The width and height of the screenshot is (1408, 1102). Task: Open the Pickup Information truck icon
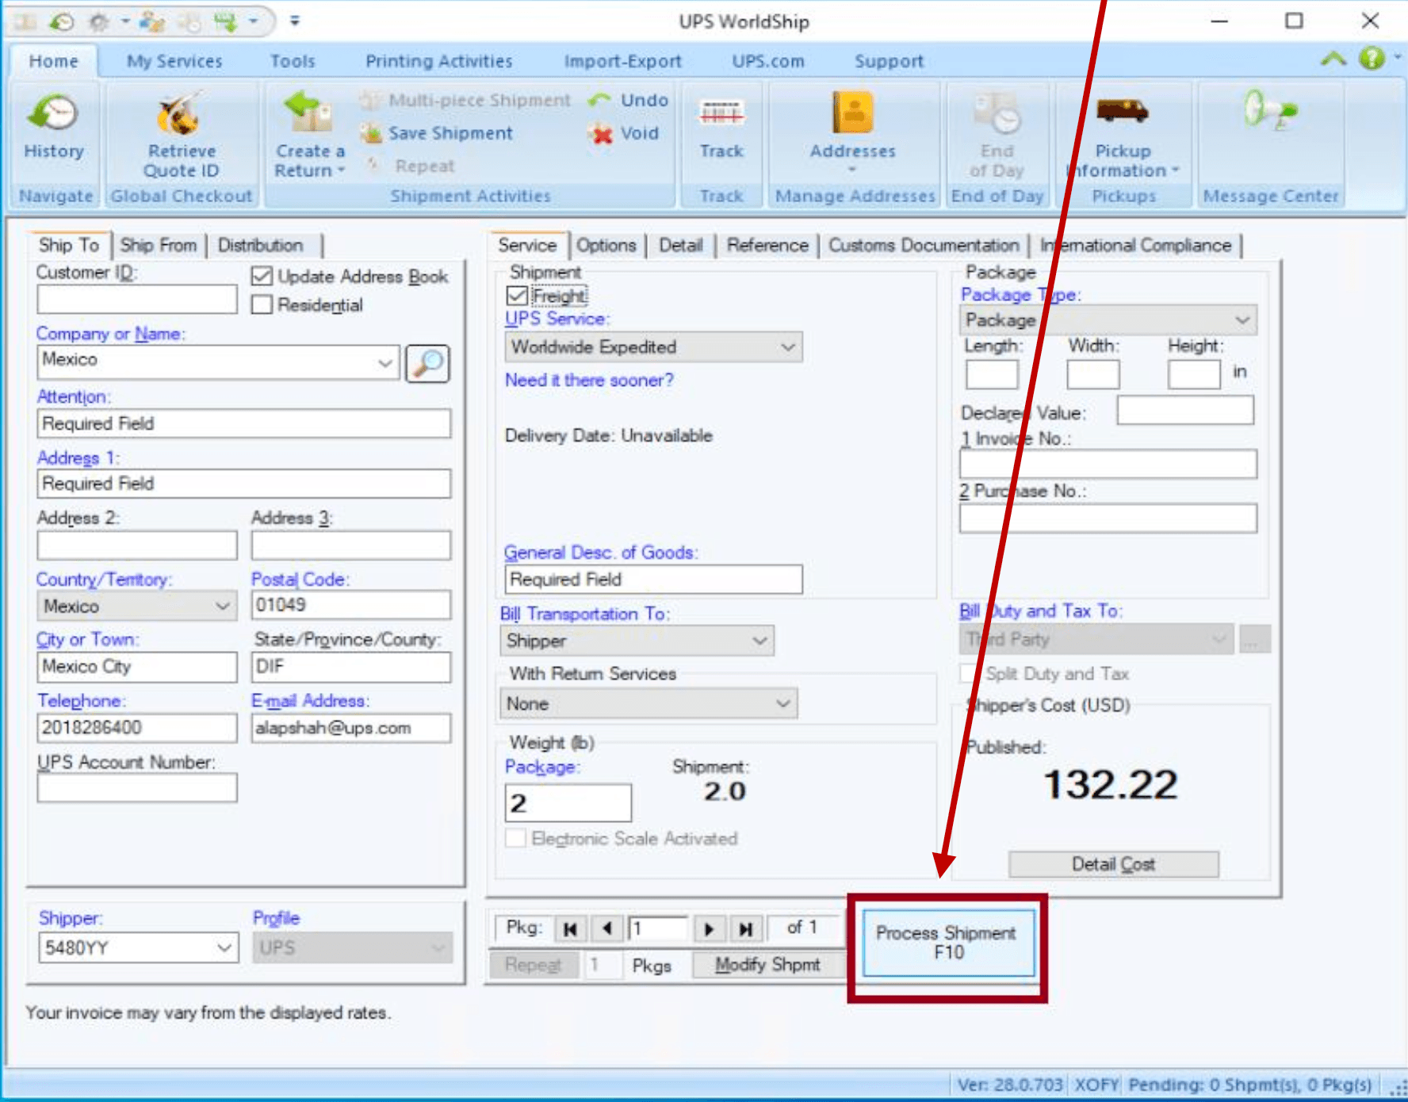[x=1123, y=111]
